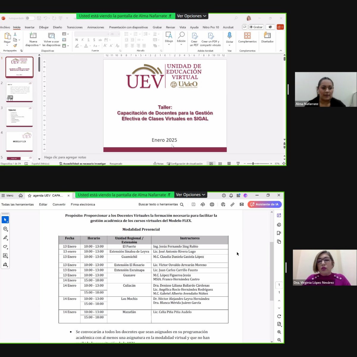The height and width of the screenshot is (357, 357).
Task: Click the Grabar button in PowerPoint
Action: pyautogui.click(x=256, y=27)
